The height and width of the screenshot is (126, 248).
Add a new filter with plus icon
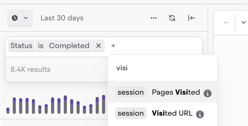coord(113,46)
